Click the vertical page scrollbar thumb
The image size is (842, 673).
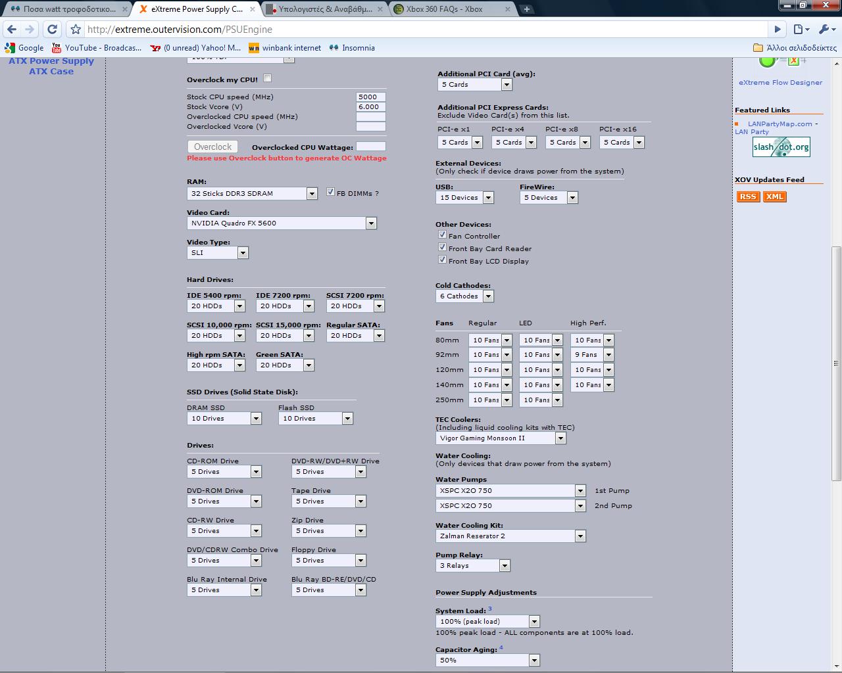tap(836, 363)
